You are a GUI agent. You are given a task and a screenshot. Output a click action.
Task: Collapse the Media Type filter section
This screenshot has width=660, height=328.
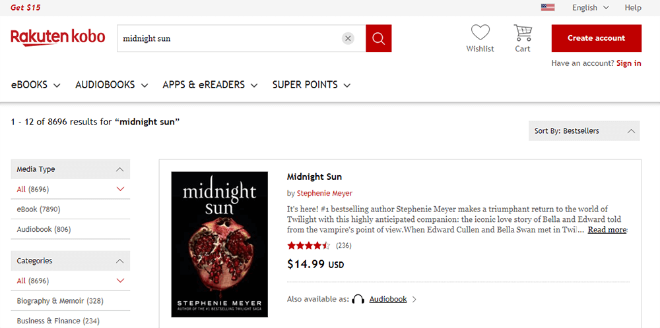pyautogui.click(x=119, y=169)
